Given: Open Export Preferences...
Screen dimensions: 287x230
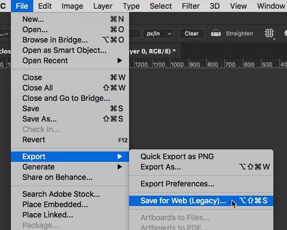Looking at the screenshot, I should tap(201, 184).
